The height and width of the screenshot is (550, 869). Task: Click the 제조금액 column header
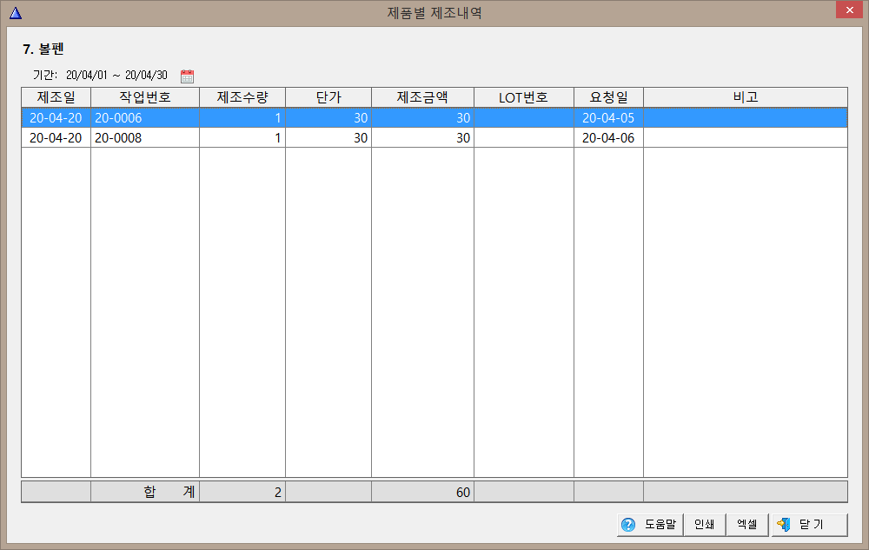423,97
